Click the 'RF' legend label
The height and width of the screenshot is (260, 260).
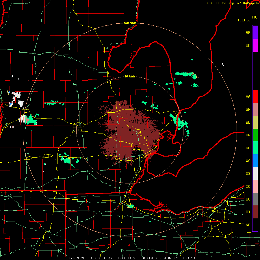click(x=248, y=32)
